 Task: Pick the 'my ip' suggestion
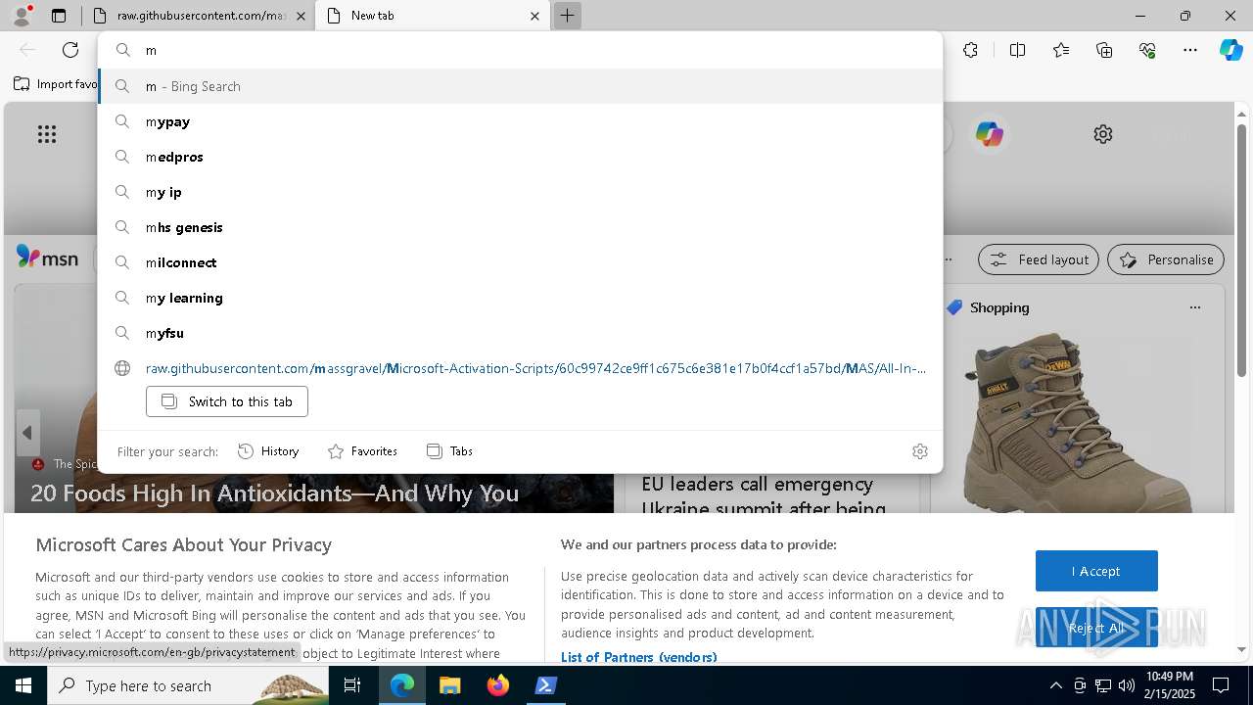pos(520,192)
